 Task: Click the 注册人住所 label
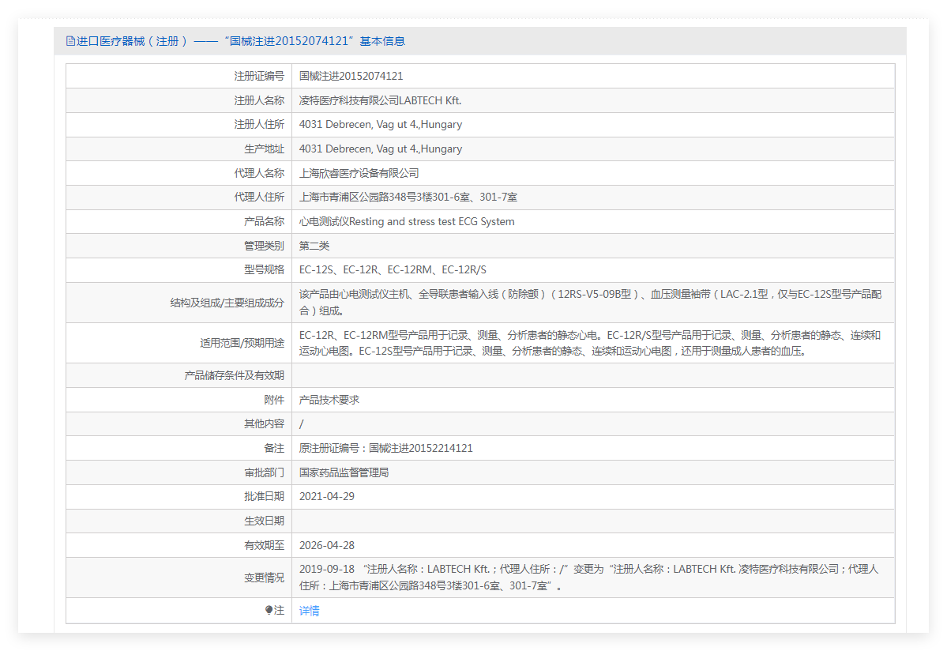(x=259, y=124)
